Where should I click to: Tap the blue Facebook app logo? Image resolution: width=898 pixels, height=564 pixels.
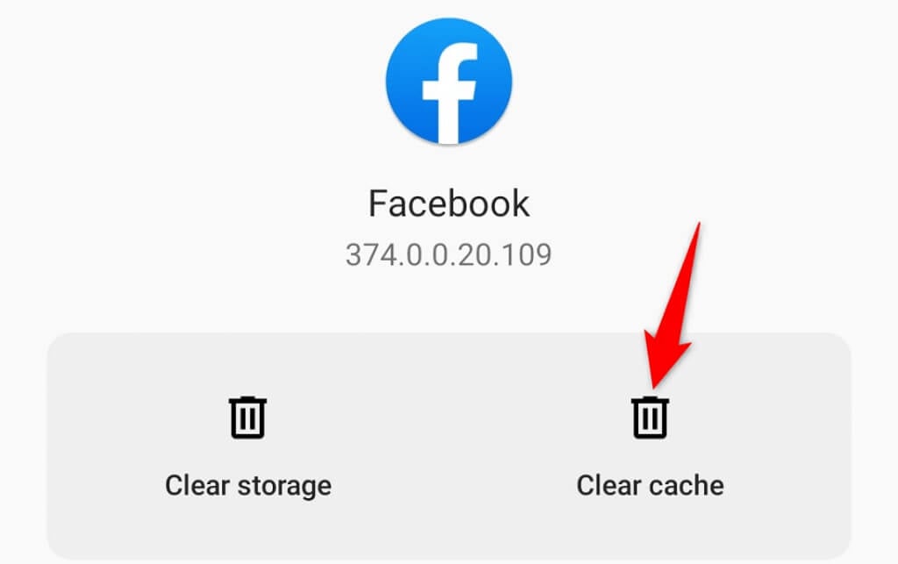pyautogui.click(x=448, y=81)
